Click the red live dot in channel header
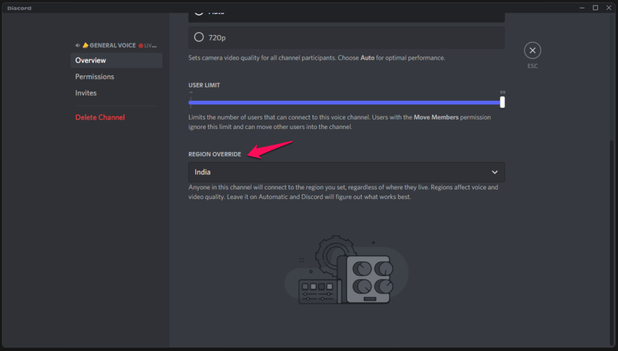 tap(141, 45)
